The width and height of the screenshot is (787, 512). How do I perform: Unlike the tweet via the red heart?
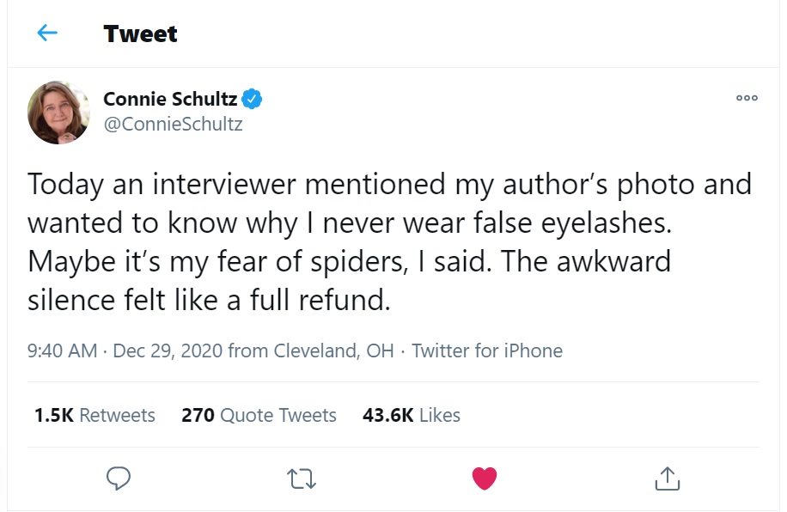485,478
